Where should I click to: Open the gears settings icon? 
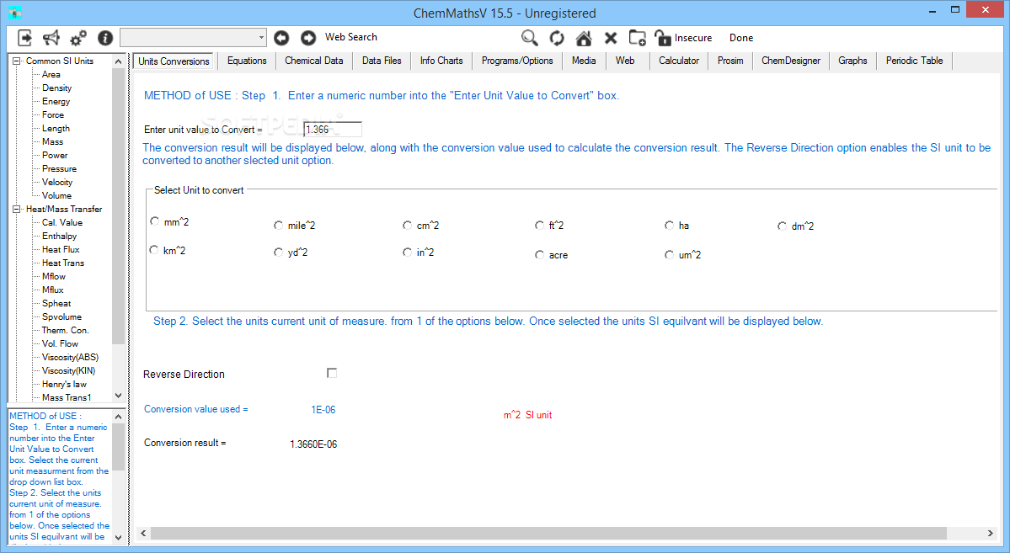pos(78,38)
